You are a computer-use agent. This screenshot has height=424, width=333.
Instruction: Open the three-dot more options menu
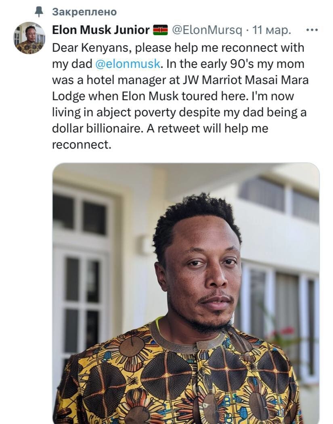point(312,30)
